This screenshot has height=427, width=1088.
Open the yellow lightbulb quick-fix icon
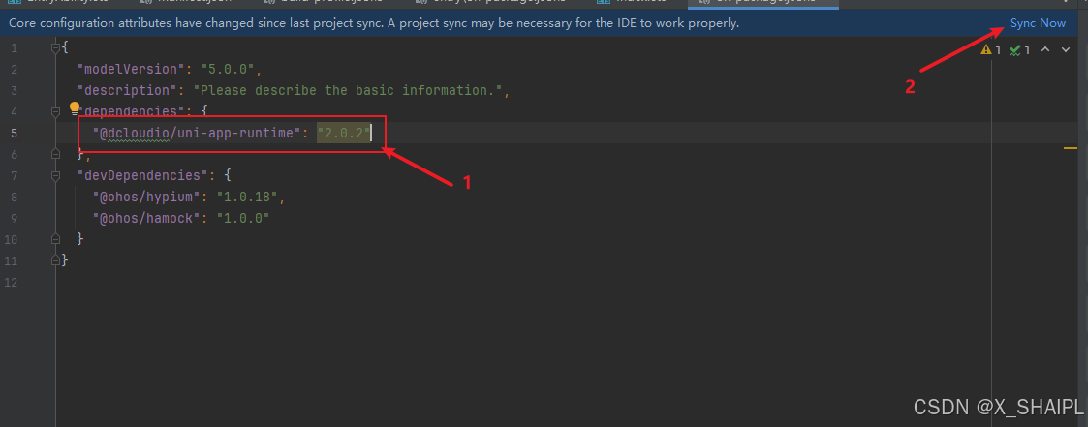[x=75, y=107]
